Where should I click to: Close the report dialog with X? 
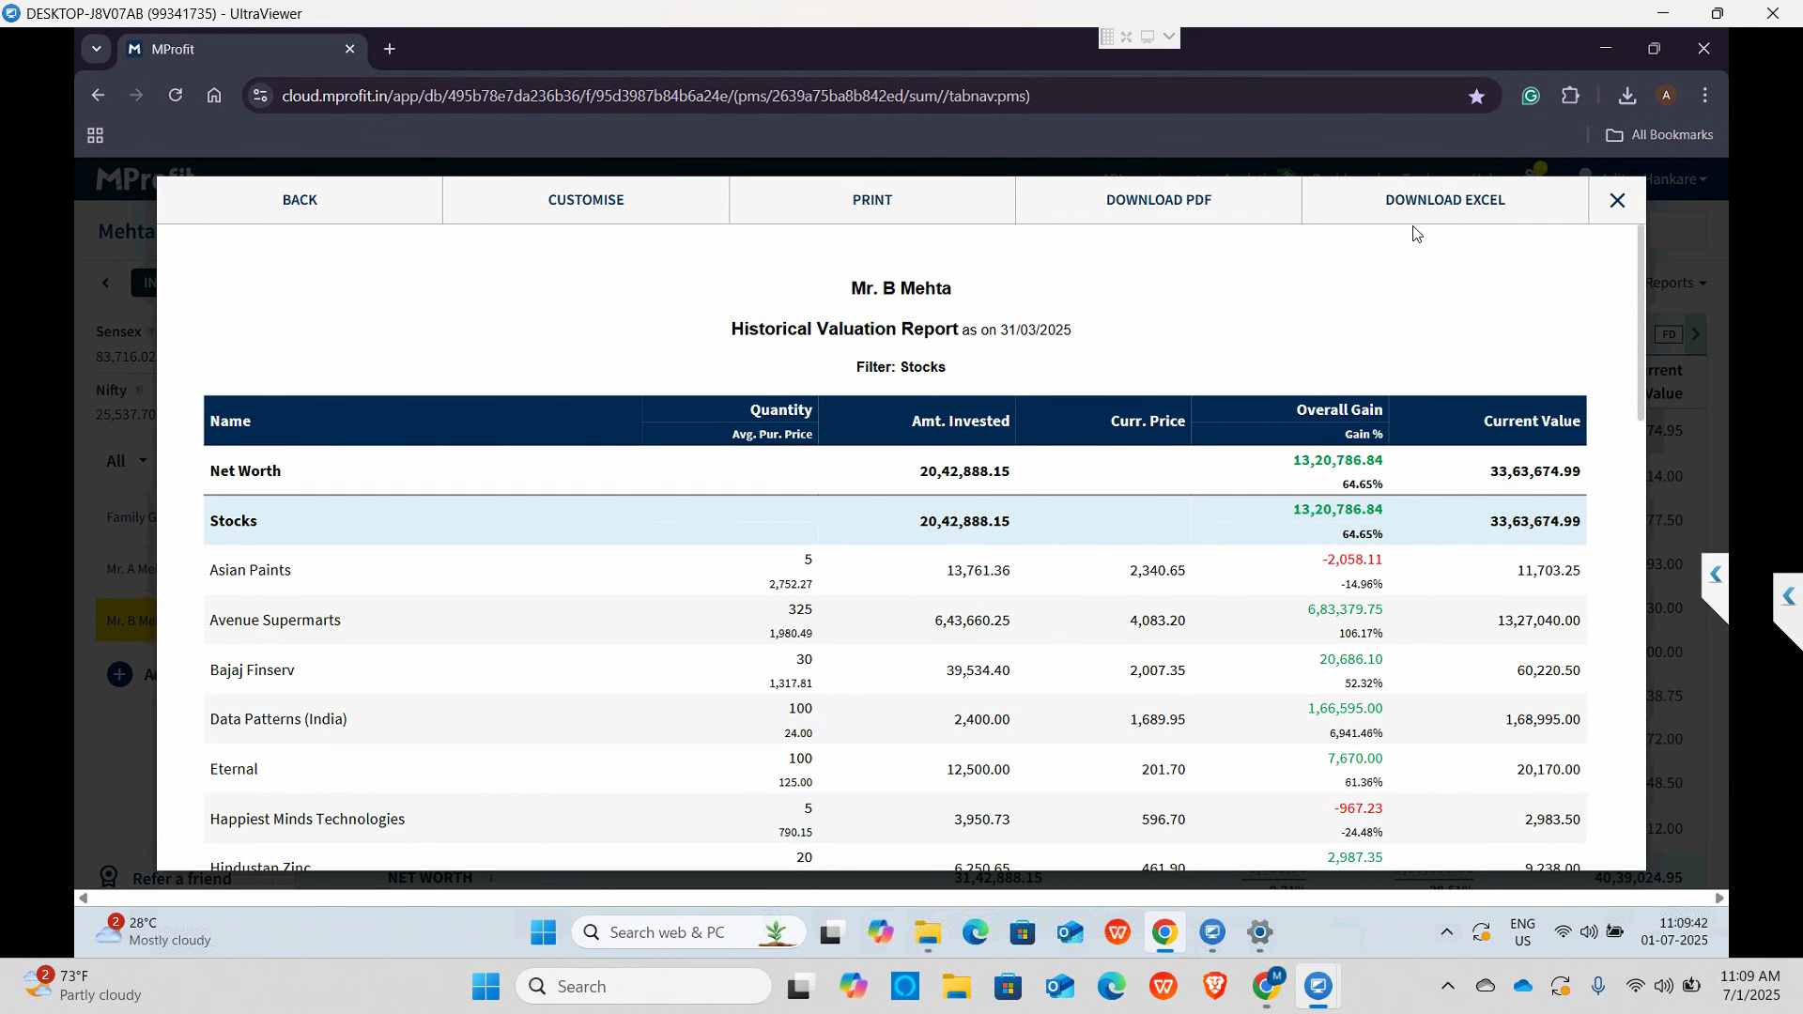pyautogui.click(x=1617, y=200)
